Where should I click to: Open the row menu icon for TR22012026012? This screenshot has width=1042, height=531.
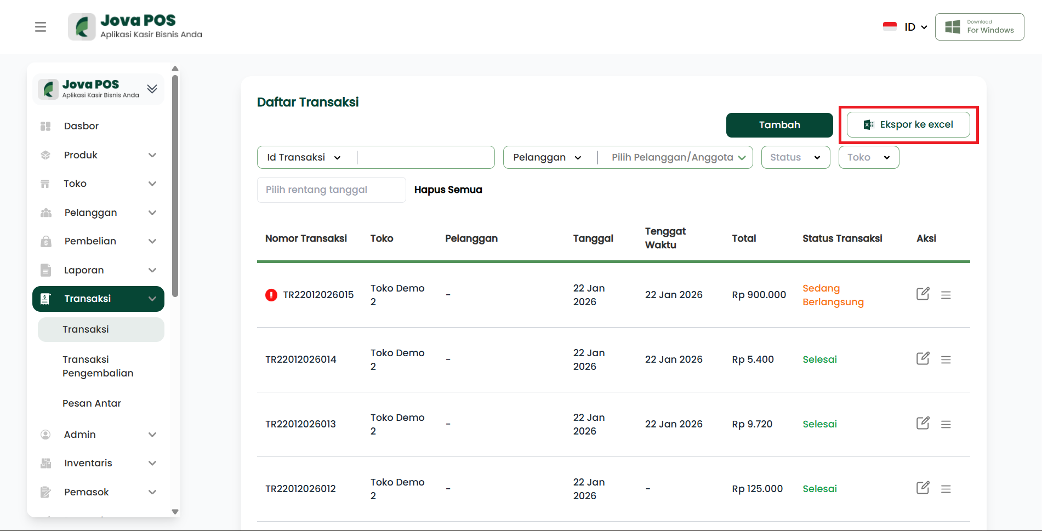click(946, 489)
